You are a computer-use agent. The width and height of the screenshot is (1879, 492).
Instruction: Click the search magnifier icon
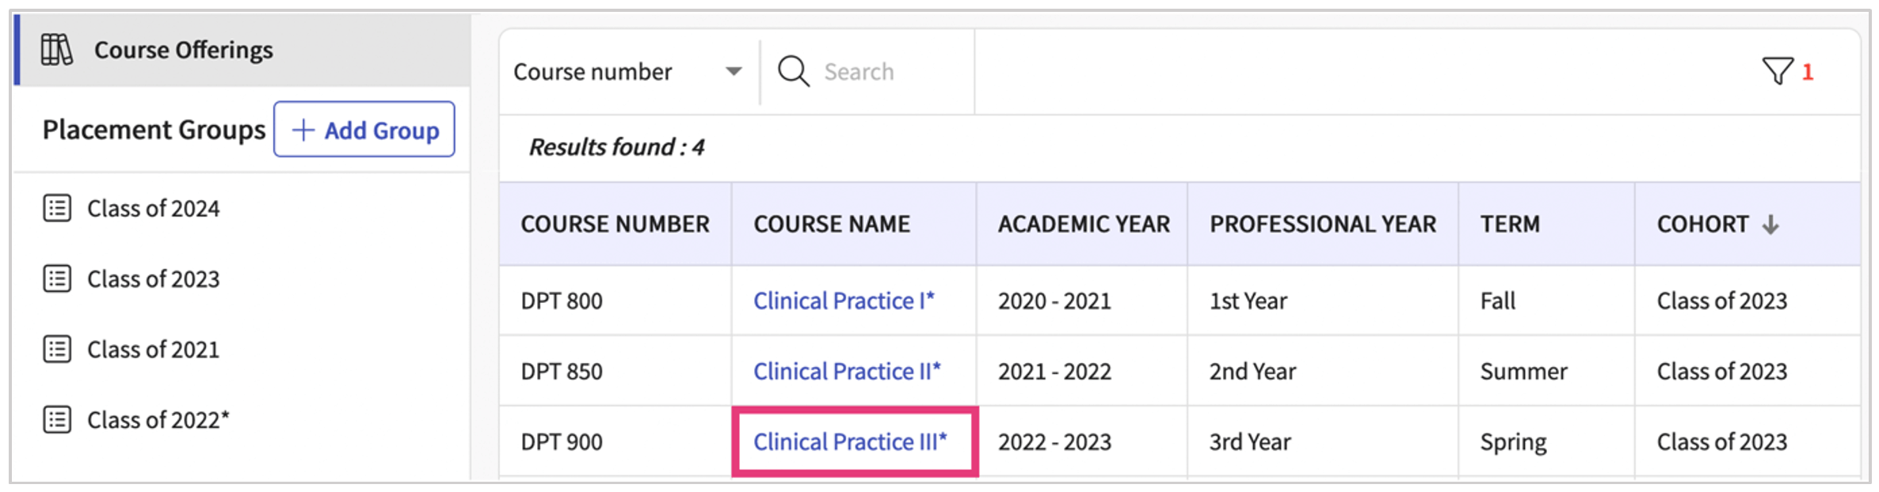(x=793, y=71)
